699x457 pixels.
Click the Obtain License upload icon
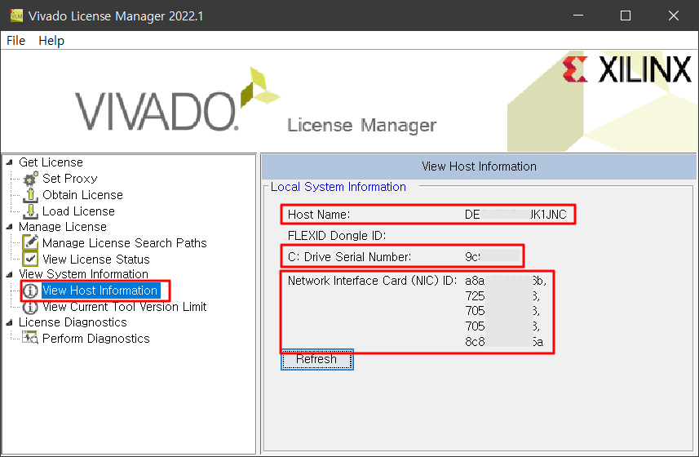(30, 195)
